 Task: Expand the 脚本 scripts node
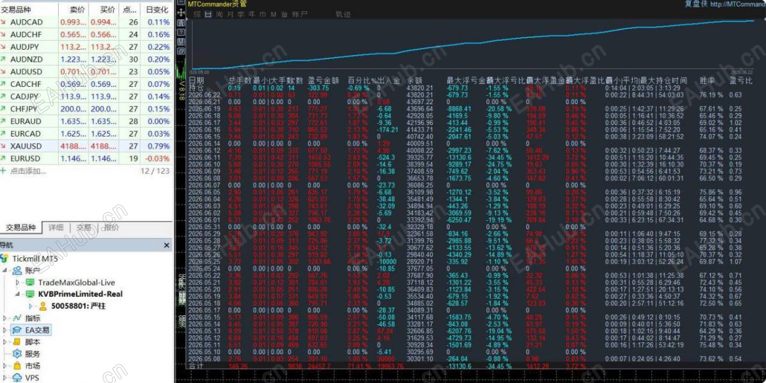[x=6, y=342]
